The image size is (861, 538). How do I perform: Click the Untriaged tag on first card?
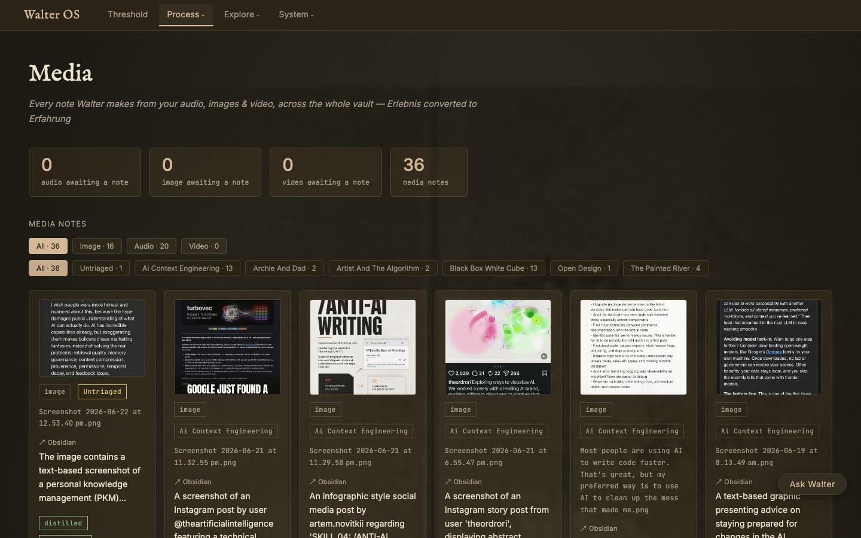102,392
